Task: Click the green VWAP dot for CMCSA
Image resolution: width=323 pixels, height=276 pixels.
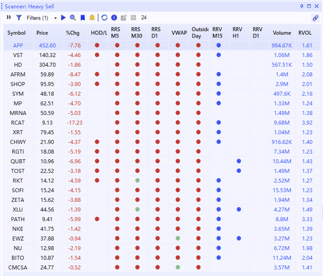Action: click(x=178, y=267)
